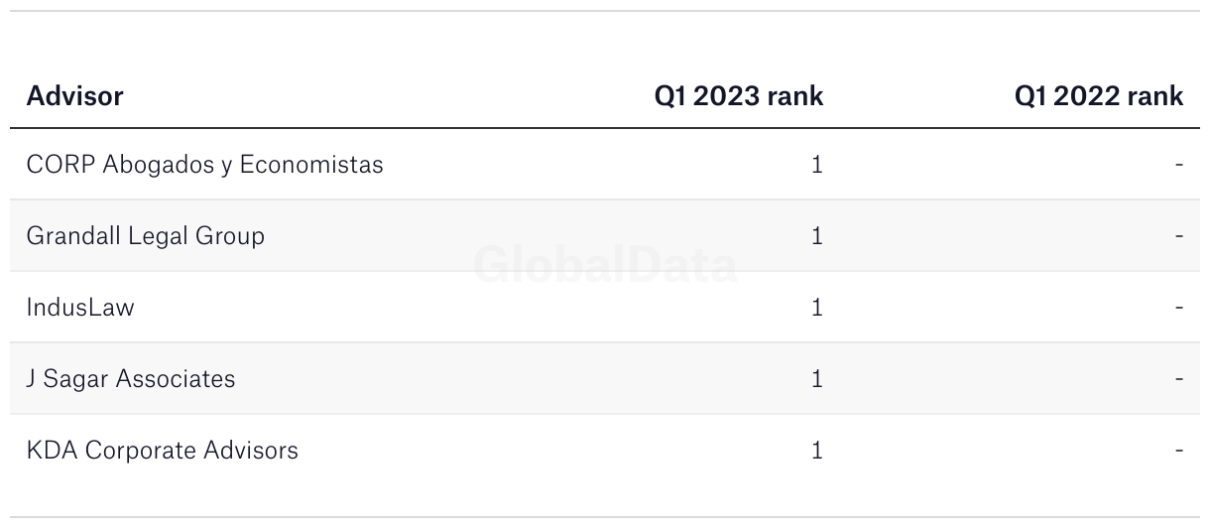Click the Q1 2022 rank column header
This screenshot has height=528, width=1210.
[x=1098, y=96]
